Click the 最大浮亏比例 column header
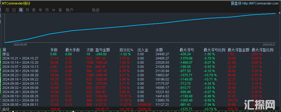Viewport: 281px width, 112px height. 215,50
